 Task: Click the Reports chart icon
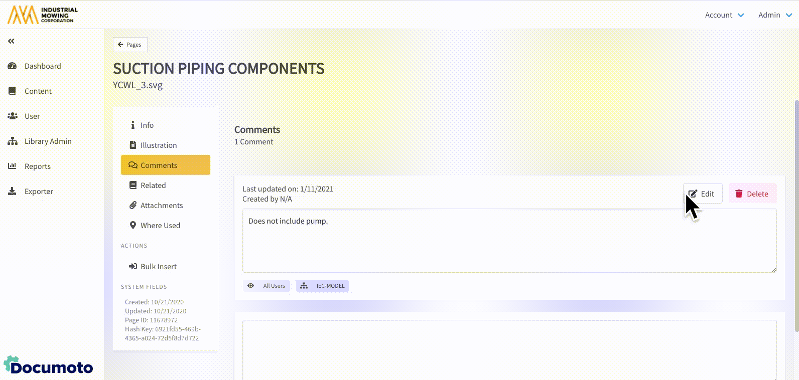tap(12, 166)
